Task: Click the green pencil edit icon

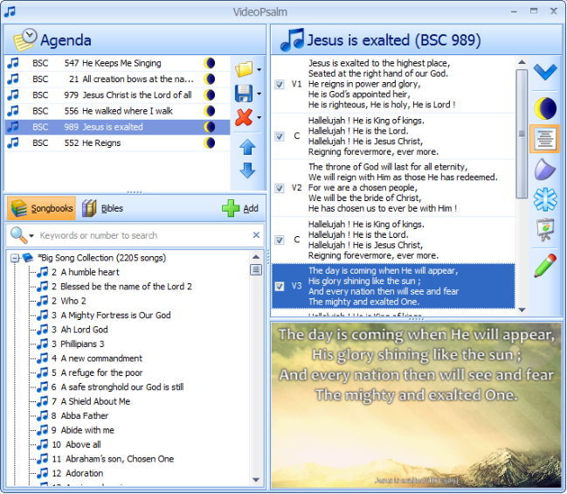Action: pyautogui.click(x=545, y=265)
